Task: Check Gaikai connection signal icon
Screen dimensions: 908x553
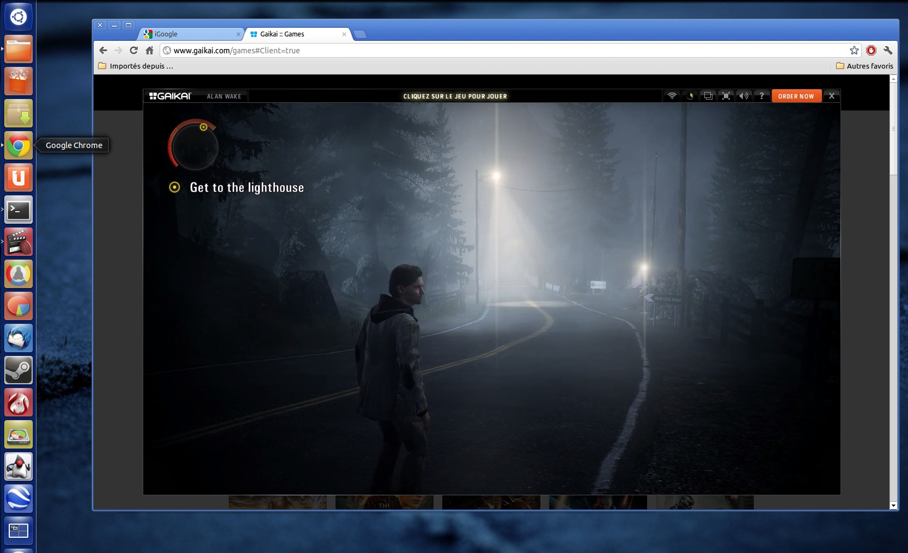Action: pyautogui.click(x=672, y=96)
